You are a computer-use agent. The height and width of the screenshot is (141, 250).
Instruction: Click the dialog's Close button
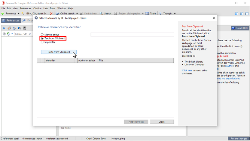pyautogui.click(x=162, y=122)
